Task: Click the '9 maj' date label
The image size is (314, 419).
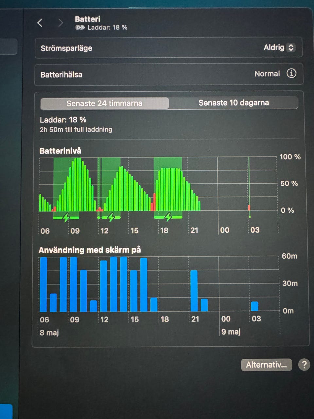Action: [x=231, y=332]
